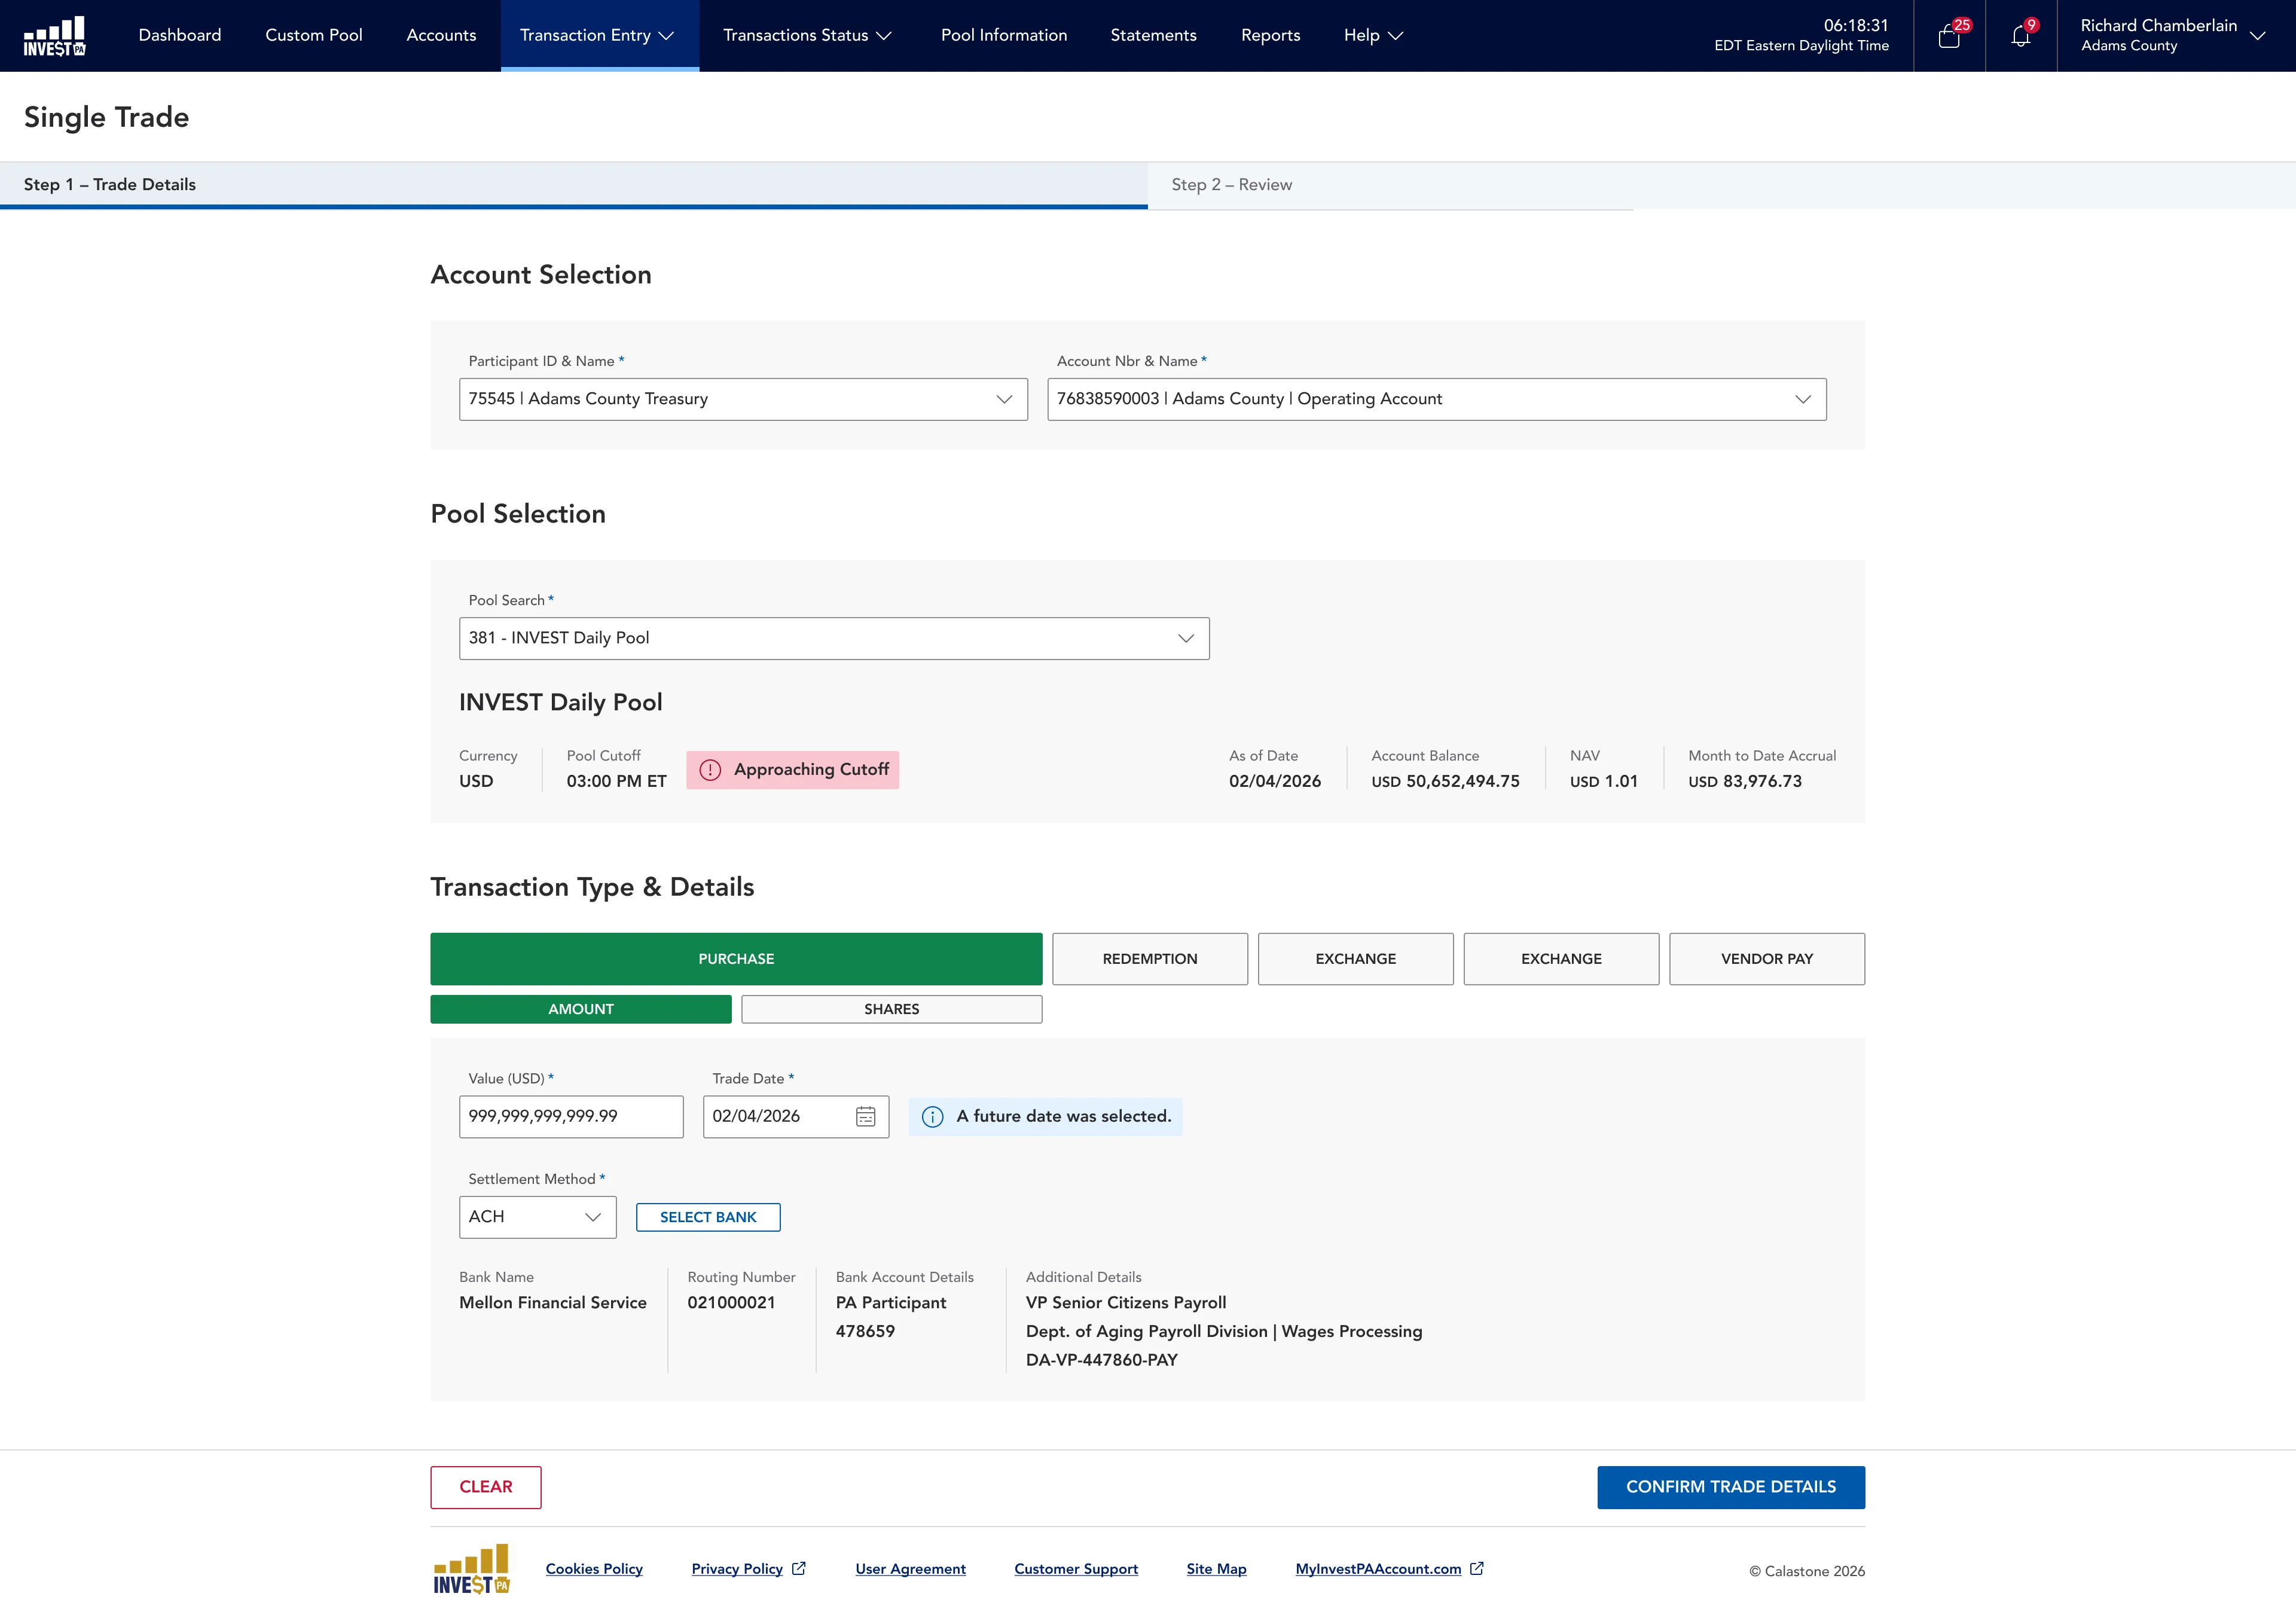Click external link icon next to Privacy Policy
The height and width of the screenshot is (1612, 2296).
click(799, 1568)
